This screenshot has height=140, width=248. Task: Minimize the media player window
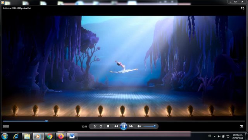(231, 2)
